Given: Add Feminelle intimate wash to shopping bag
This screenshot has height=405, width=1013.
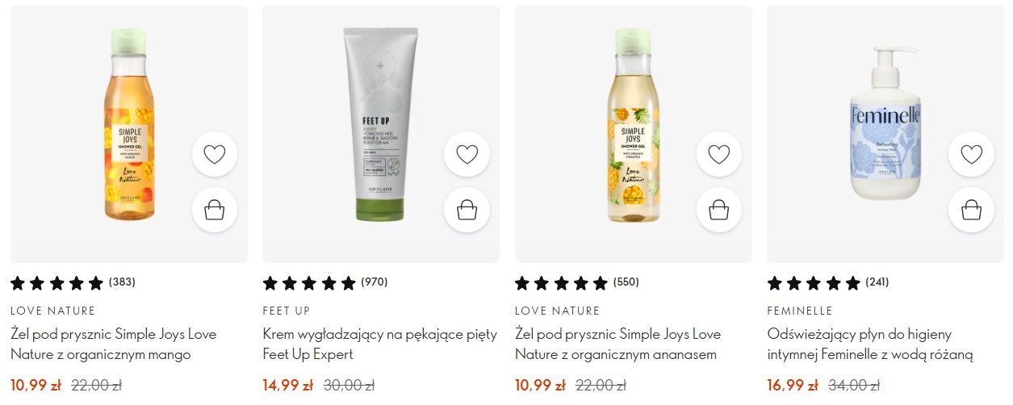Looking at the screenshot, I should click(x=972, y=211).
